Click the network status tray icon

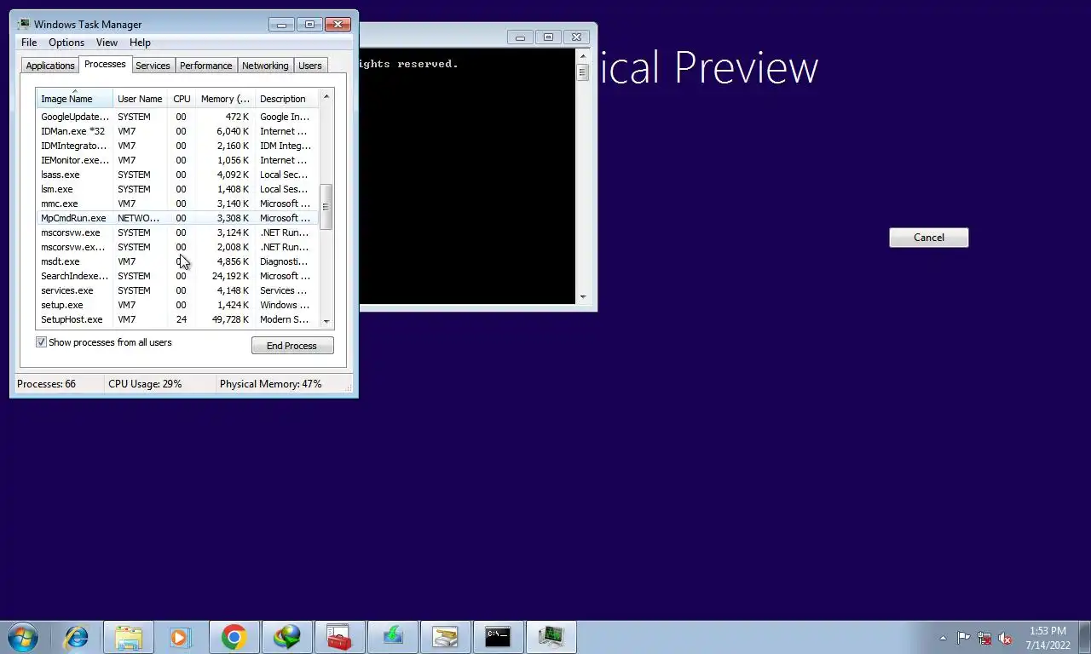coord(984,638)
